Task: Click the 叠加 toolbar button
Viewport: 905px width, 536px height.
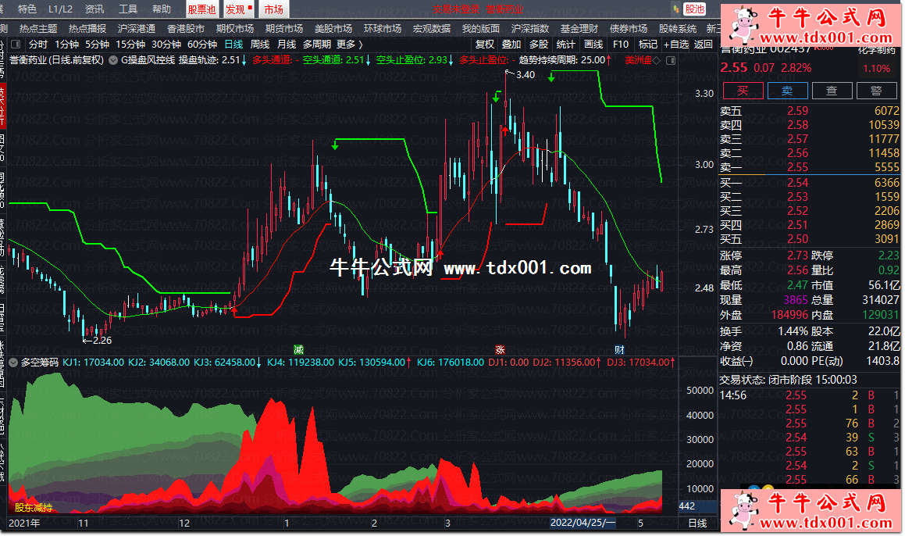Action: (x=511, y=44)
